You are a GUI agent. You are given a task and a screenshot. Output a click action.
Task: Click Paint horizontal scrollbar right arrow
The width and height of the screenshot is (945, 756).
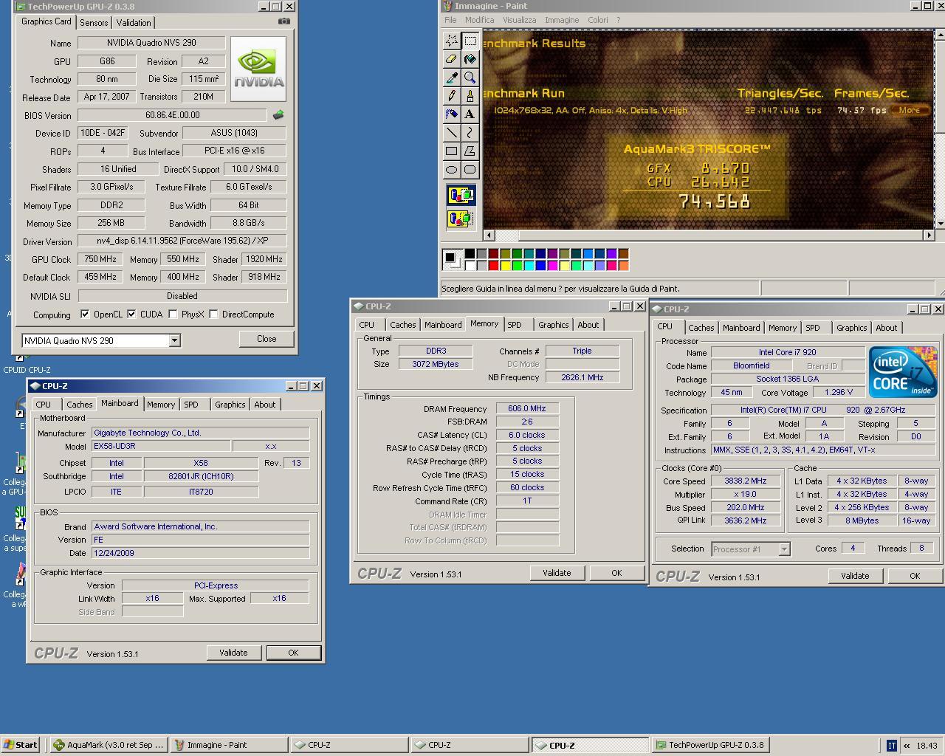929,236
